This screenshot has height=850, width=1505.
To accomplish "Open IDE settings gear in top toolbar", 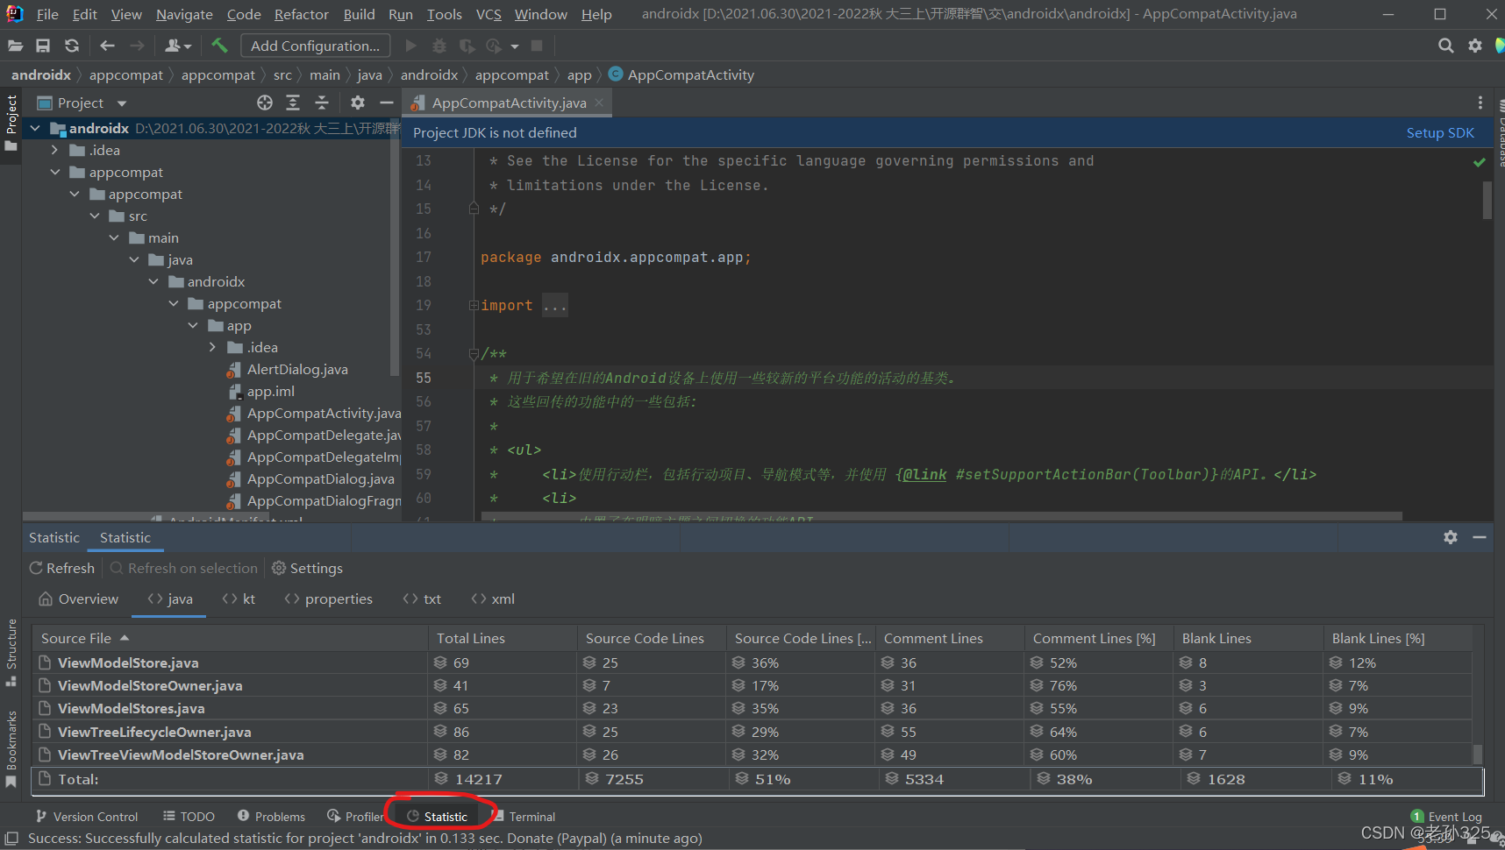I will click(x=1475, y=46).
